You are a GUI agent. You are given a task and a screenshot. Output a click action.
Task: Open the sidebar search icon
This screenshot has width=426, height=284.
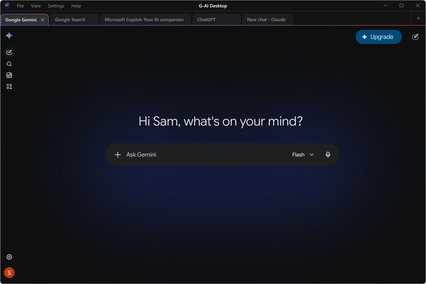click(x=9, y=64)
